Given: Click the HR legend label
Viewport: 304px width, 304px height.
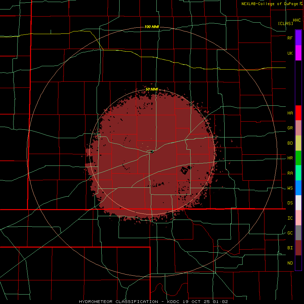Looking at the screenshot, I should point(290,158).
